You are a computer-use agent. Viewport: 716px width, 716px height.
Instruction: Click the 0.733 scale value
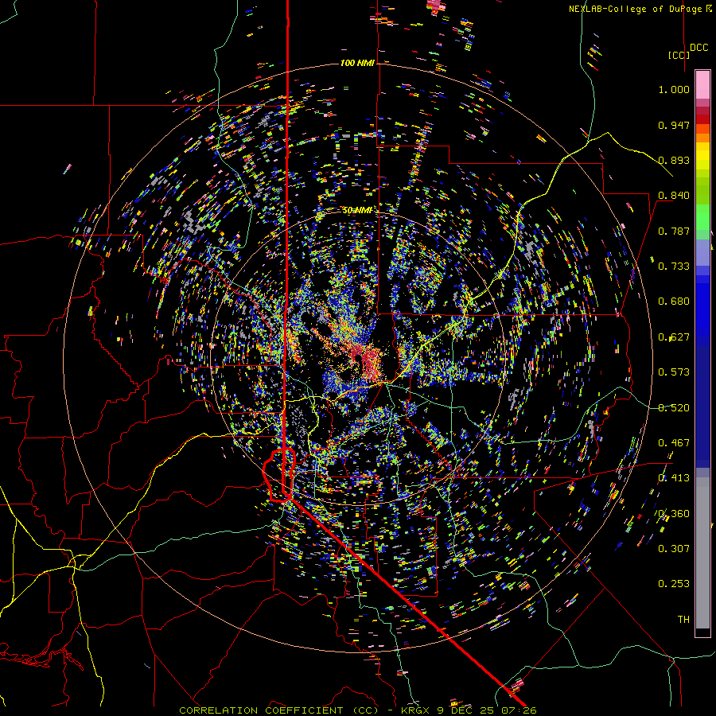[674, 267]
